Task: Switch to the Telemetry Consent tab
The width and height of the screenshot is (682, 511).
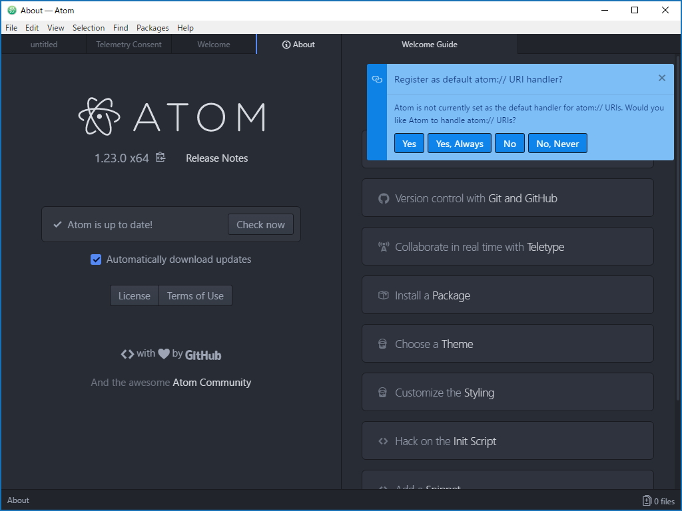Action: [x=129, y=44]
